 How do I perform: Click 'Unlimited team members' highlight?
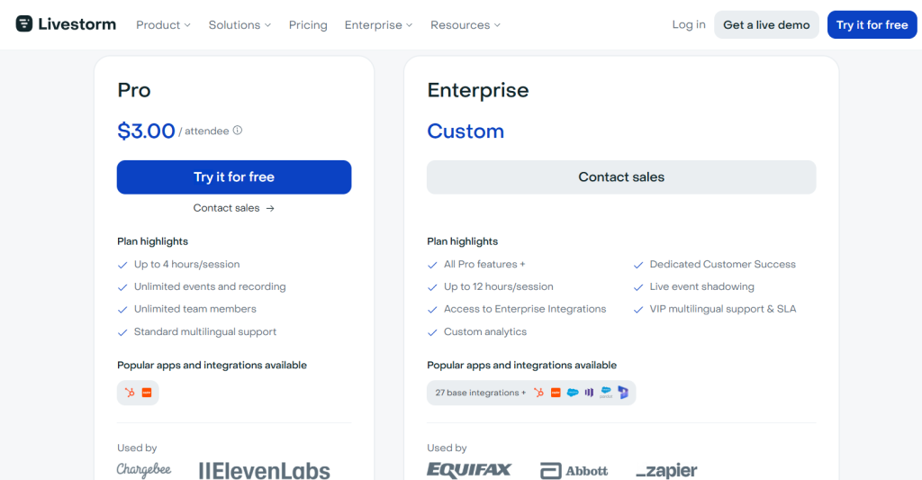pyautogui.click(x=195, y=309)
